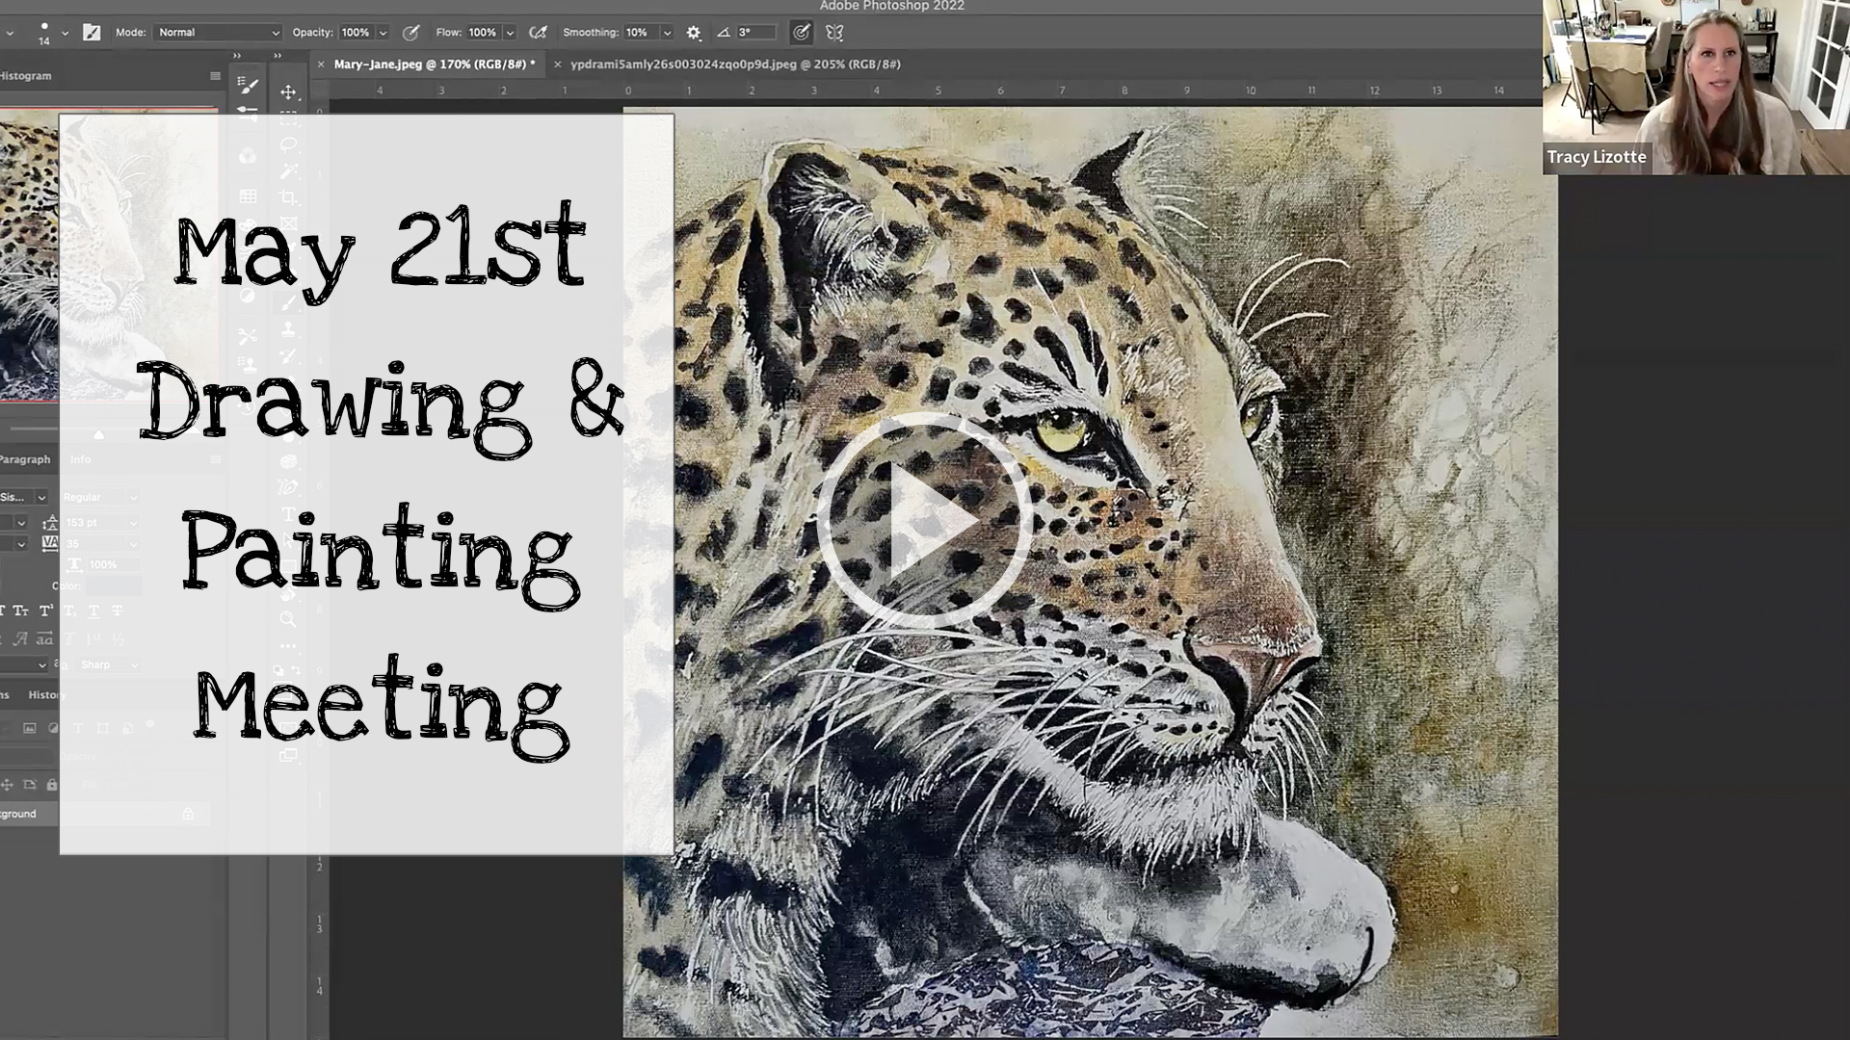This screenshot has width=1850, height=1040.
Task: Open the blending Mode dropdown set to Normal
Action: point(219,33)
